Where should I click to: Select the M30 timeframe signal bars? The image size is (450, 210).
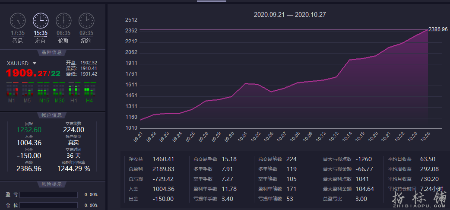(58, 90)
